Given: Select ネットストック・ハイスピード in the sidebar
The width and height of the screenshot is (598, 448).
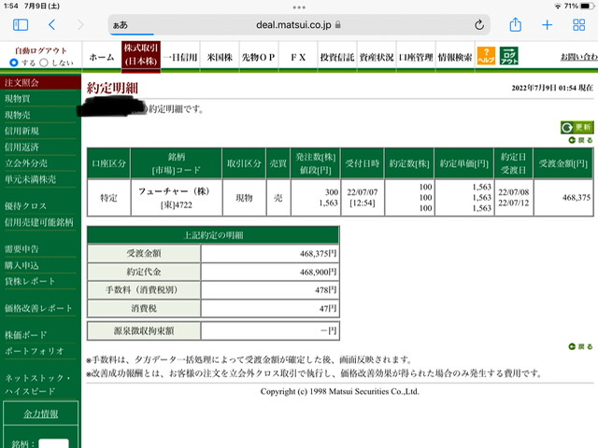Looking at the screenshot, I should (x=37, y=385).
